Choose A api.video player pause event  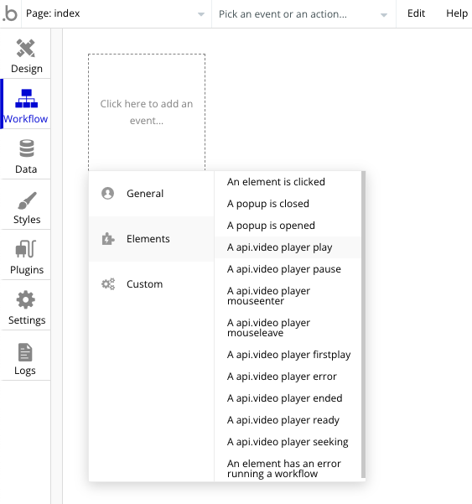288,269
